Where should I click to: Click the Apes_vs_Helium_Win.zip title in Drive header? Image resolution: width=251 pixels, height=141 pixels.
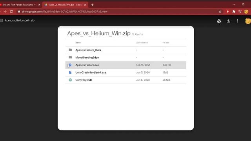[x=20, y=20]
